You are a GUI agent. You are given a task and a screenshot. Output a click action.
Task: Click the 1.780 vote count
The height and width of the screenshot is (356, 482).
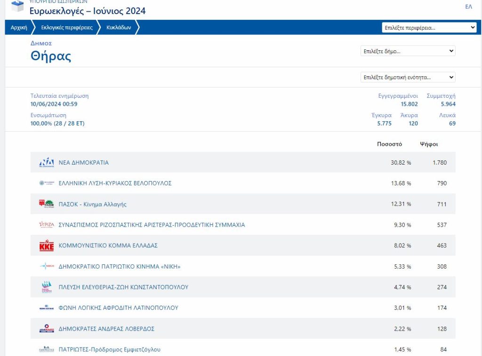(x=440, y=163)
